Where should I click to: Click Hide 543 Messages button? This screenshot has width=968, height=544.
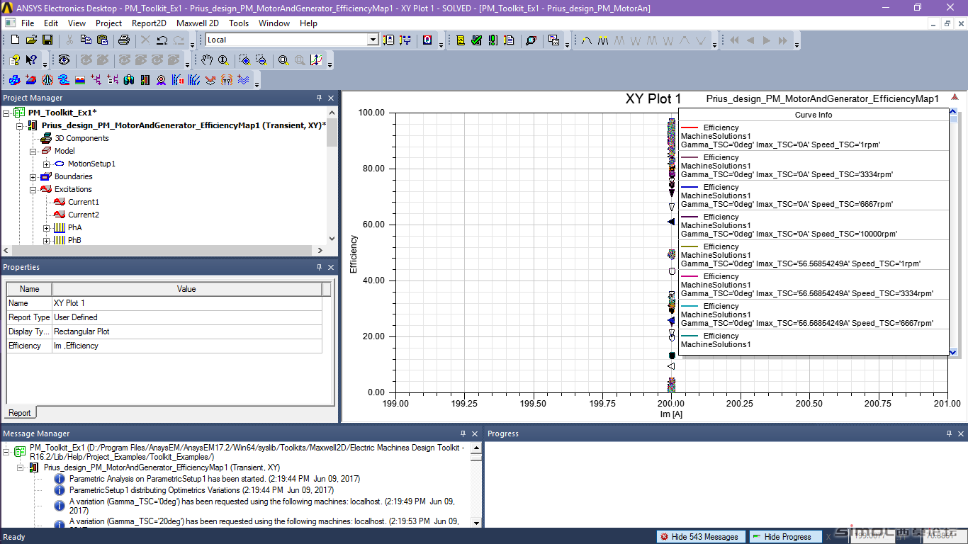pos(700,537)
